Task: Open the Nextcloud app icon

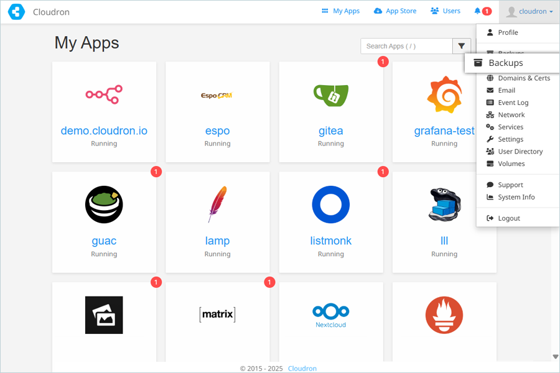Action: click(331, 316)
